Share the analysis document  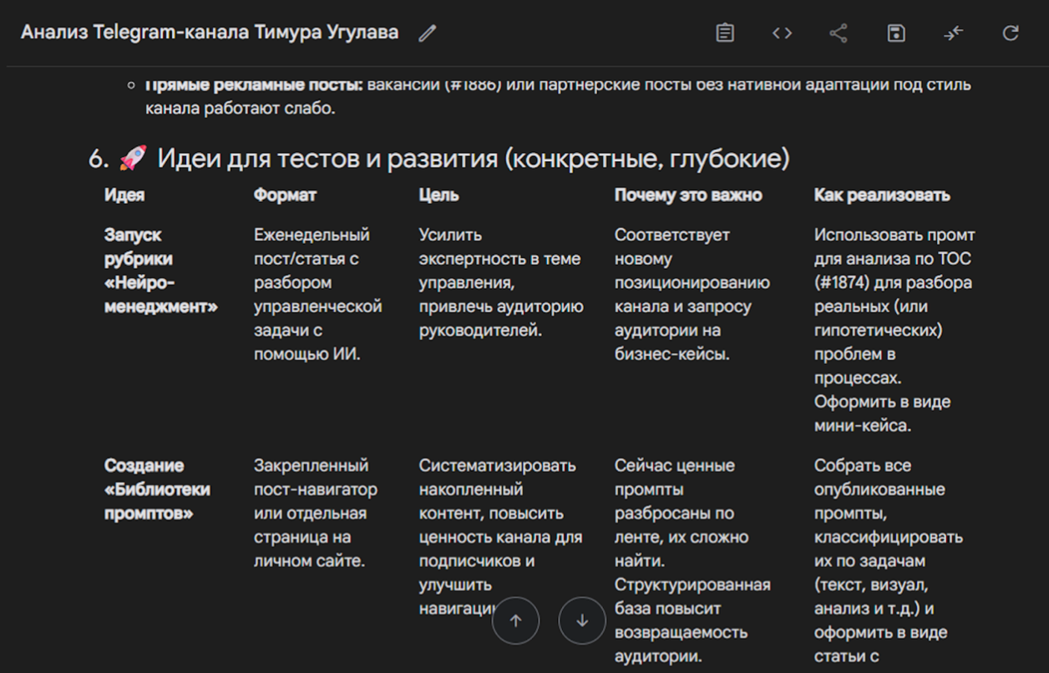tap(839, 33)
